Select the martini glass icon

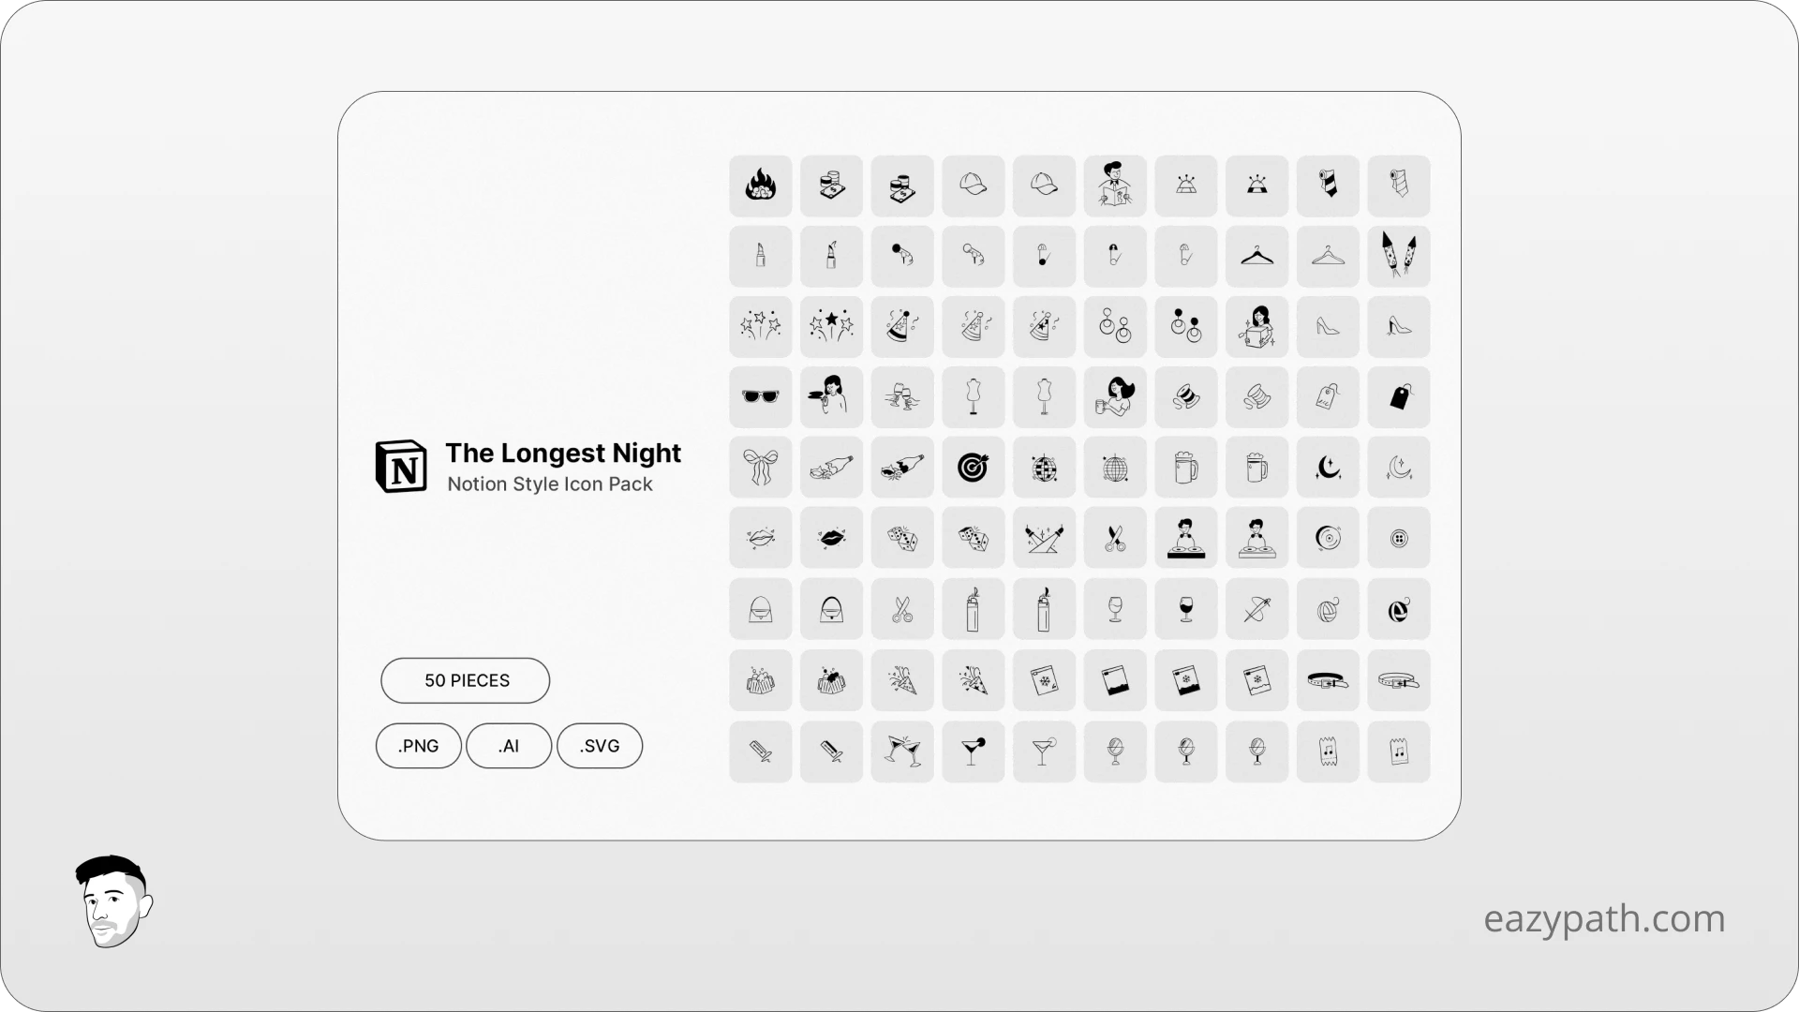tap(974, 750)
